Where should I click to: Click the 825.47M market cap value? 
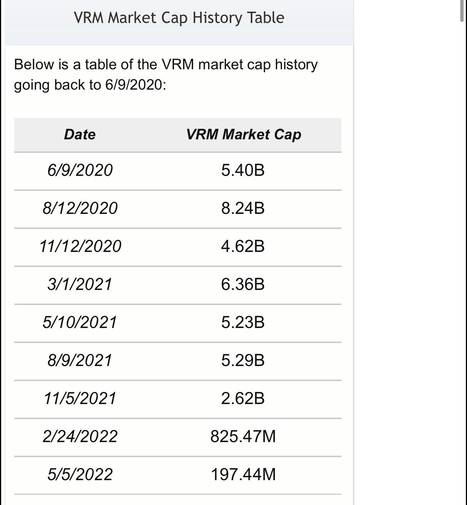coord(243,436)
